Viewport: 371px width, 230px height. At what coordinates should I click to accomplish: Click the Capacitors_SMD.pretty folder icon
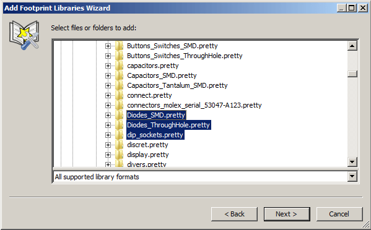click(120, 75)
